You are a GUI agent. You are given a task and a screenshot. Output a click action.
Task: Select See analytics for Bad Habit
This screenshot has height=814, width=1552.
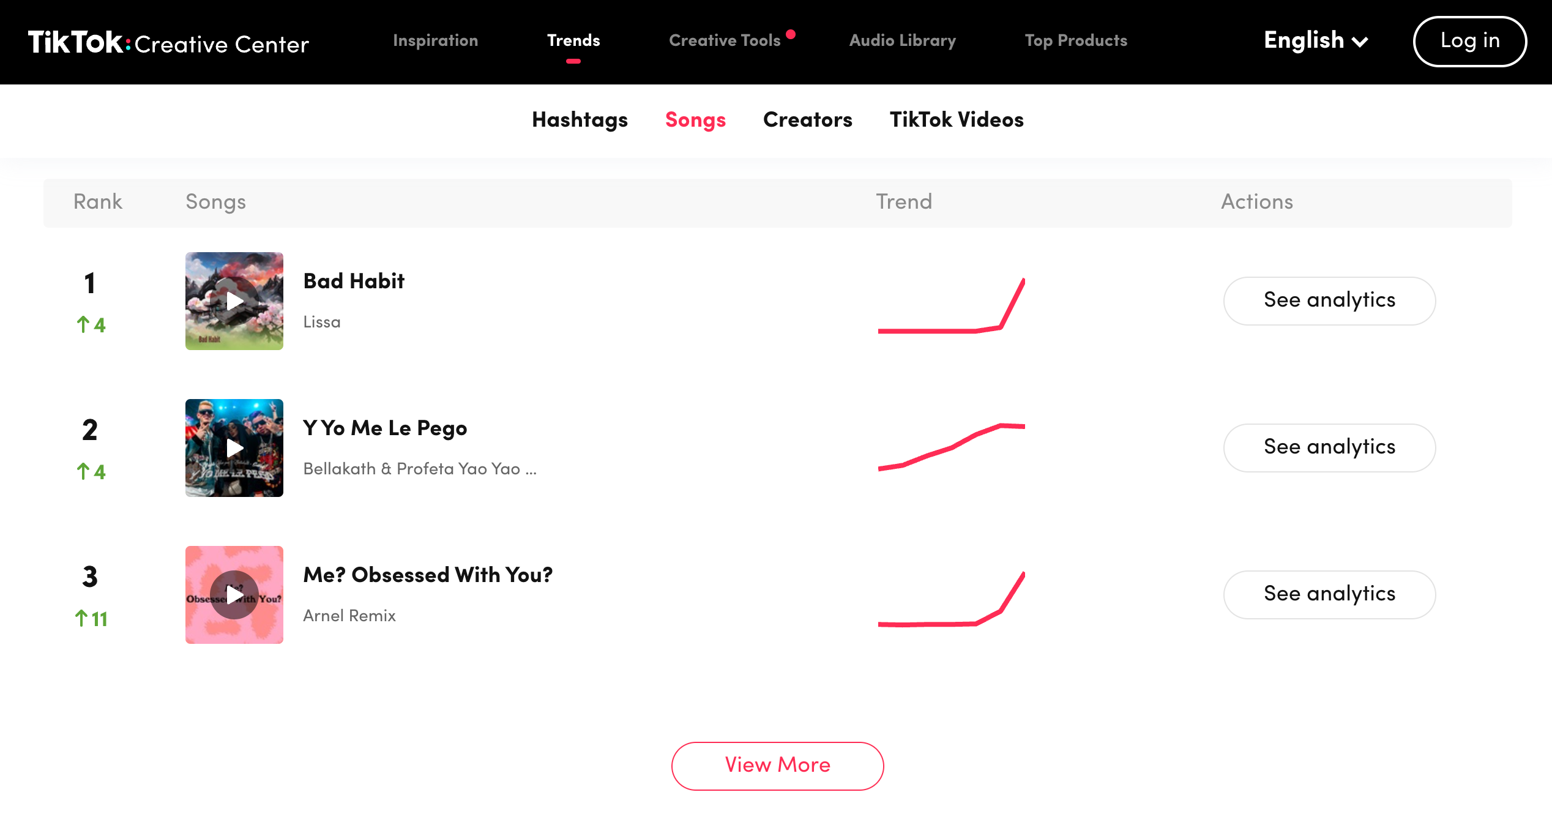pos(1329,300)
